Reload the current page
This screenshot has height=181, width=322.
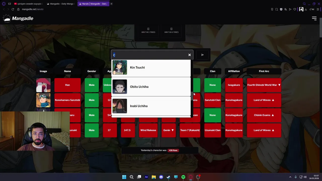(13, 9)
